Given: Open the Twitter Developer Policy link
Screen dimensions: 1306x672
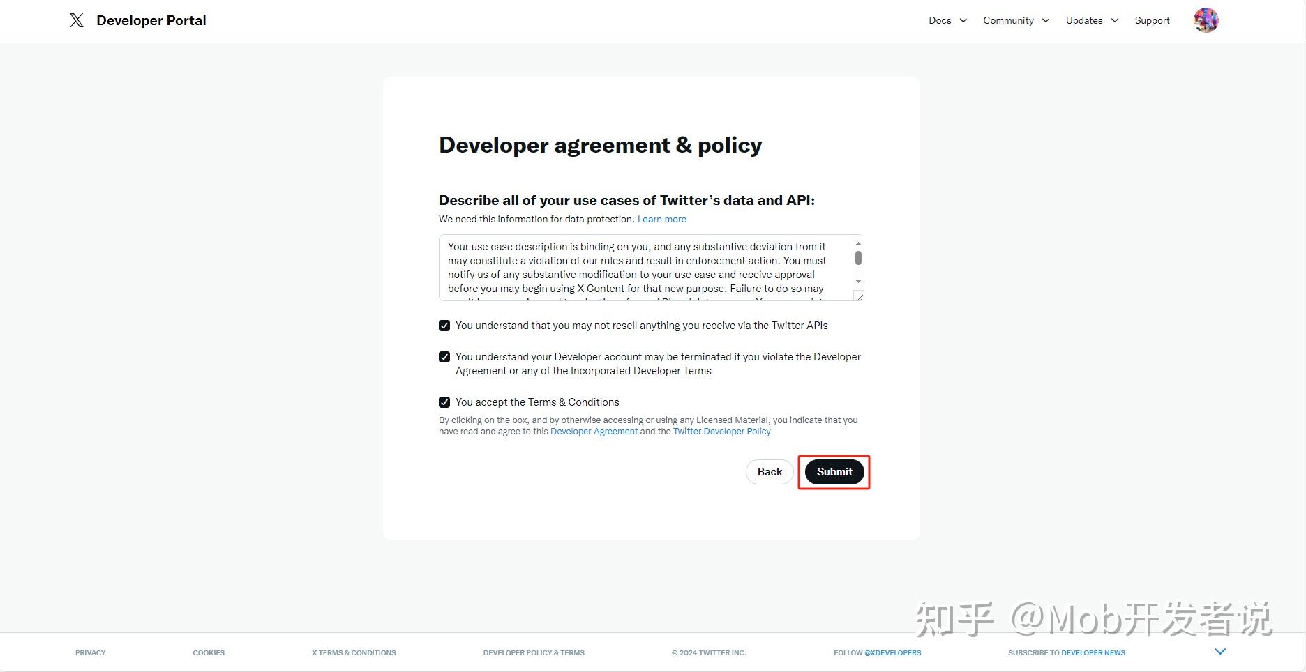Looking at the screenshot, I should 721,431.
